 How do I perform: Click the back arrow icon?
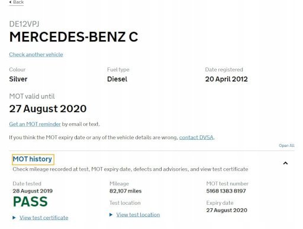(x=10, y=2)
